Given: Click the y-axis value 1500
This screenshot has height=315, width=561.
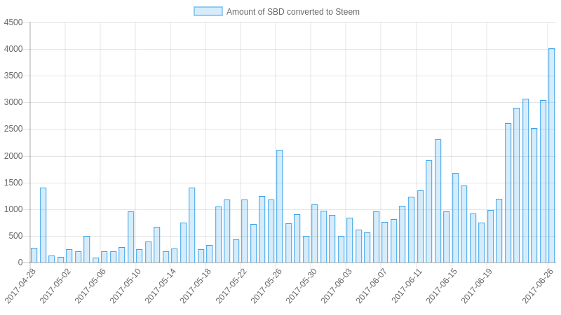Looking at the screenshot, I should click(x=13, y=183).
